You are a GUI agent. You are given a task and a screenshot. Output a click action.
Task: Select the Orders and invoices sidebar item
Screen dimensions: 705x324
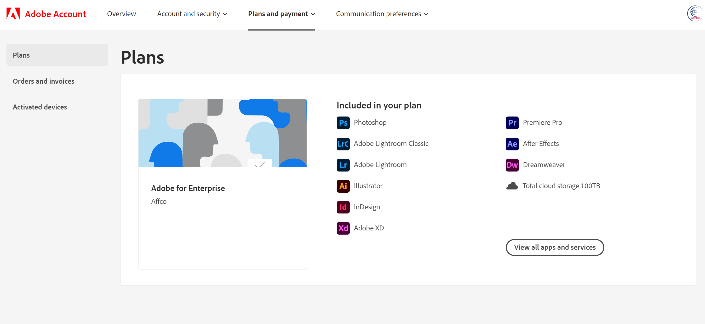click(44, 81)
